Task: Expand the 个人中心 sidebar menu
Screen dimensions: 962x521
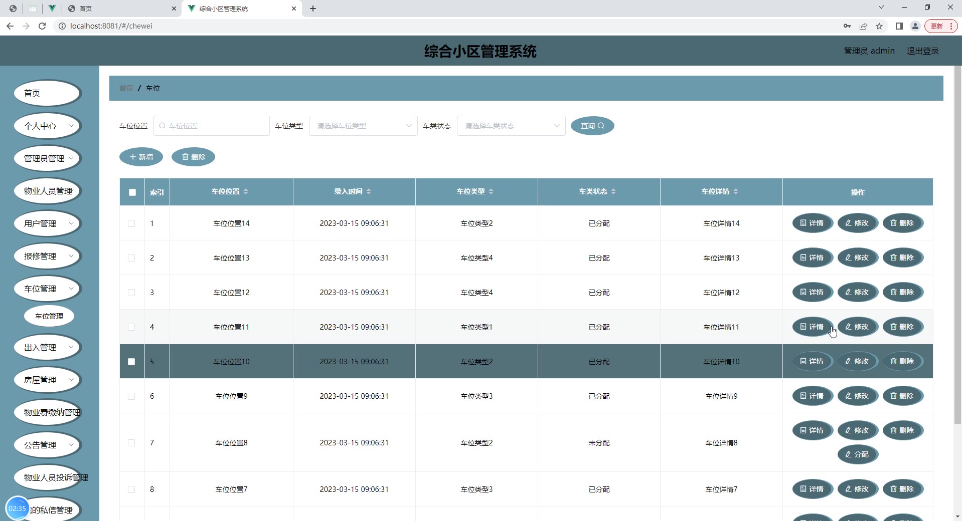Action: pyautogui.click(x=48, y=126)
